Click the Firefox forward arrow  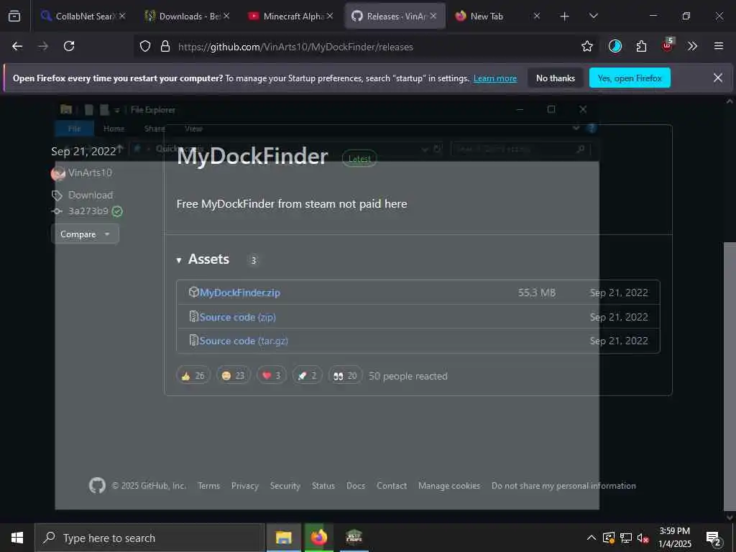pos(43,46)
